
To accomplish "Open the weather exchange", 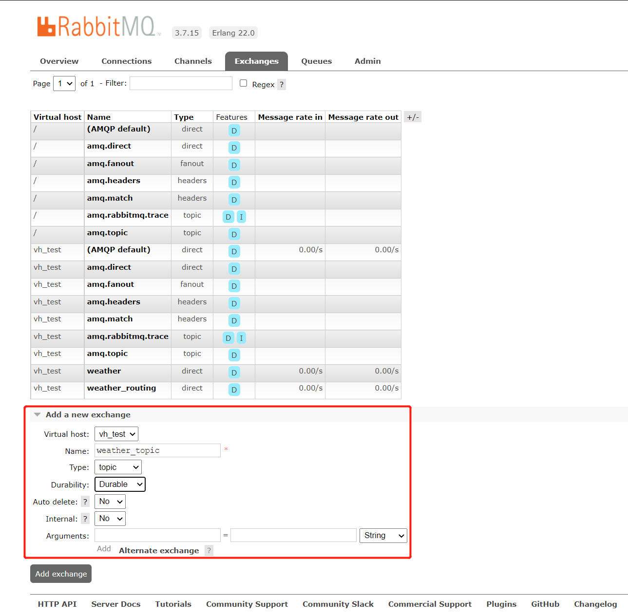I will click(104, 371).
